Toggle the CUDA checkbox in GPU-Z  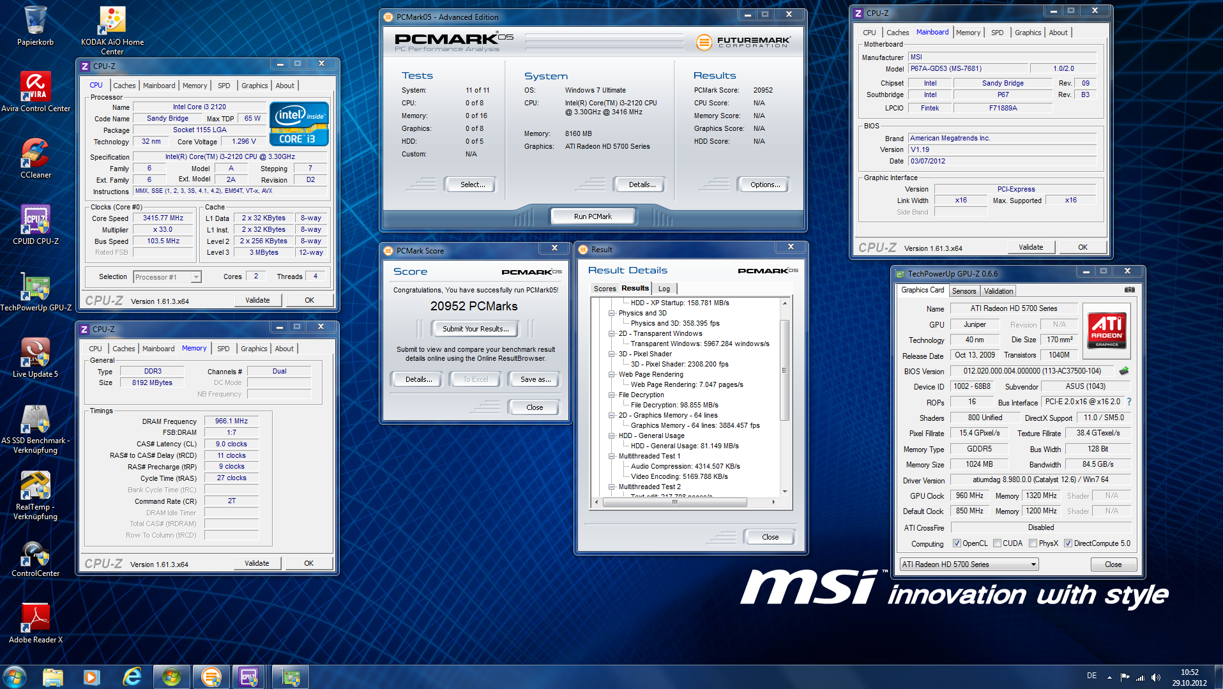tap(997, 543)
